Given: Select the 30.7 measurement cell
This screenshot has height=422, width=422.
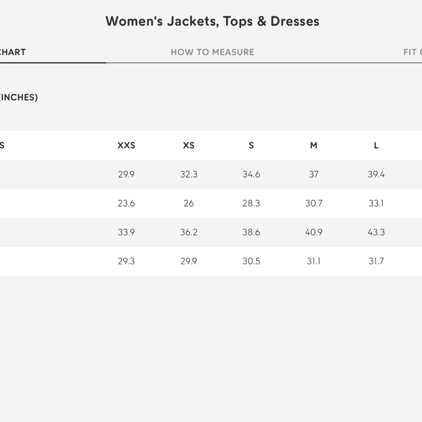Looking at the screenshot, I should (x=314, y=203).
